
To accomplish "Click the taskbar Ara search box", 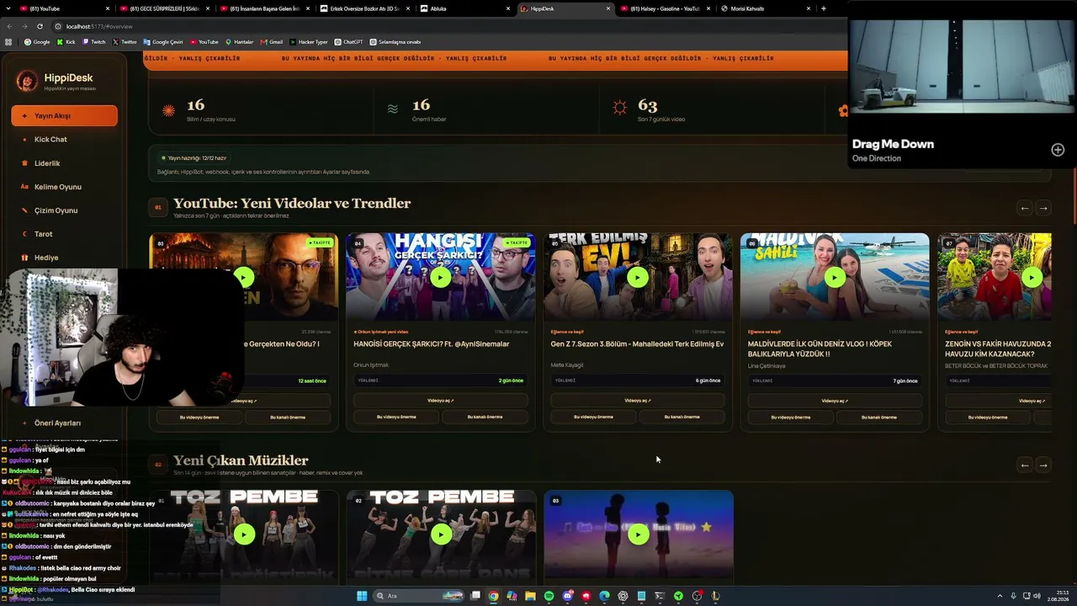I will point(418,596).
